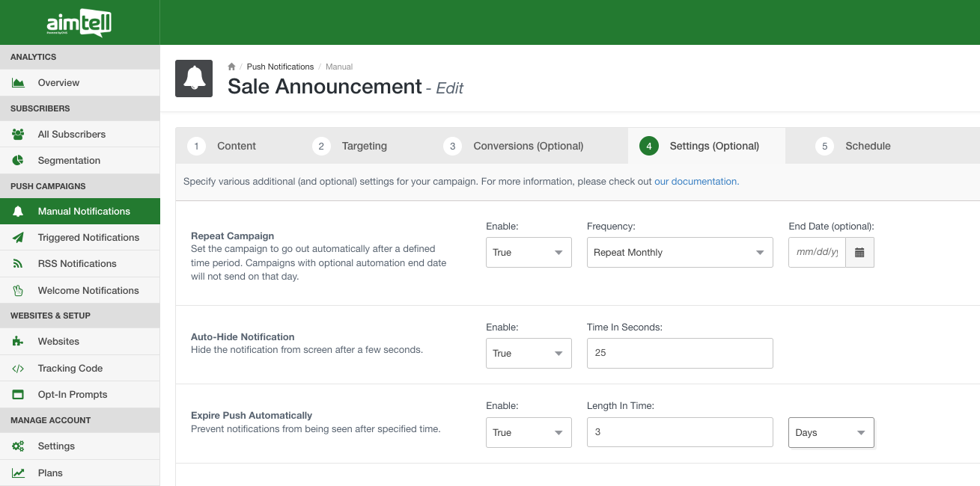Click the Time In Seconds field
Viewport: 980px width, 486px height.
coord(679,354)
